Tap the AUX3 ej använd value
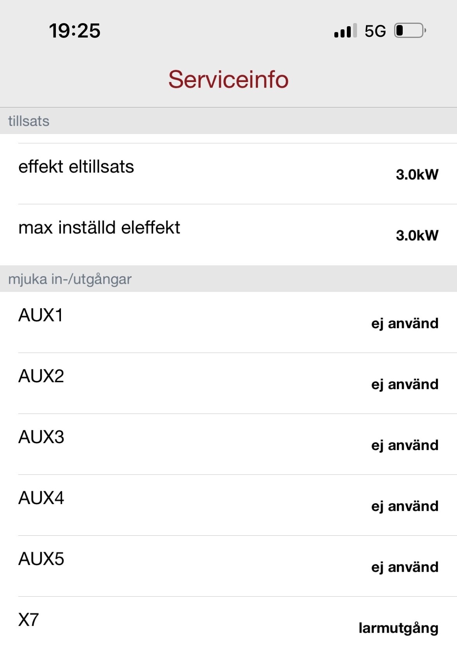The height and width of the screenshot is (653, 457). coord(405,445)
